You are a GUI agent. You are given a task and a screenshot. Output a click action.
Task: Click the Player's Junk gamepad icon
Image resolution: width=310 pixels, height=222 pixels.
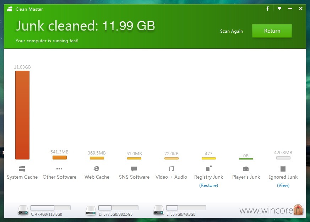click(x=246, y=169)
